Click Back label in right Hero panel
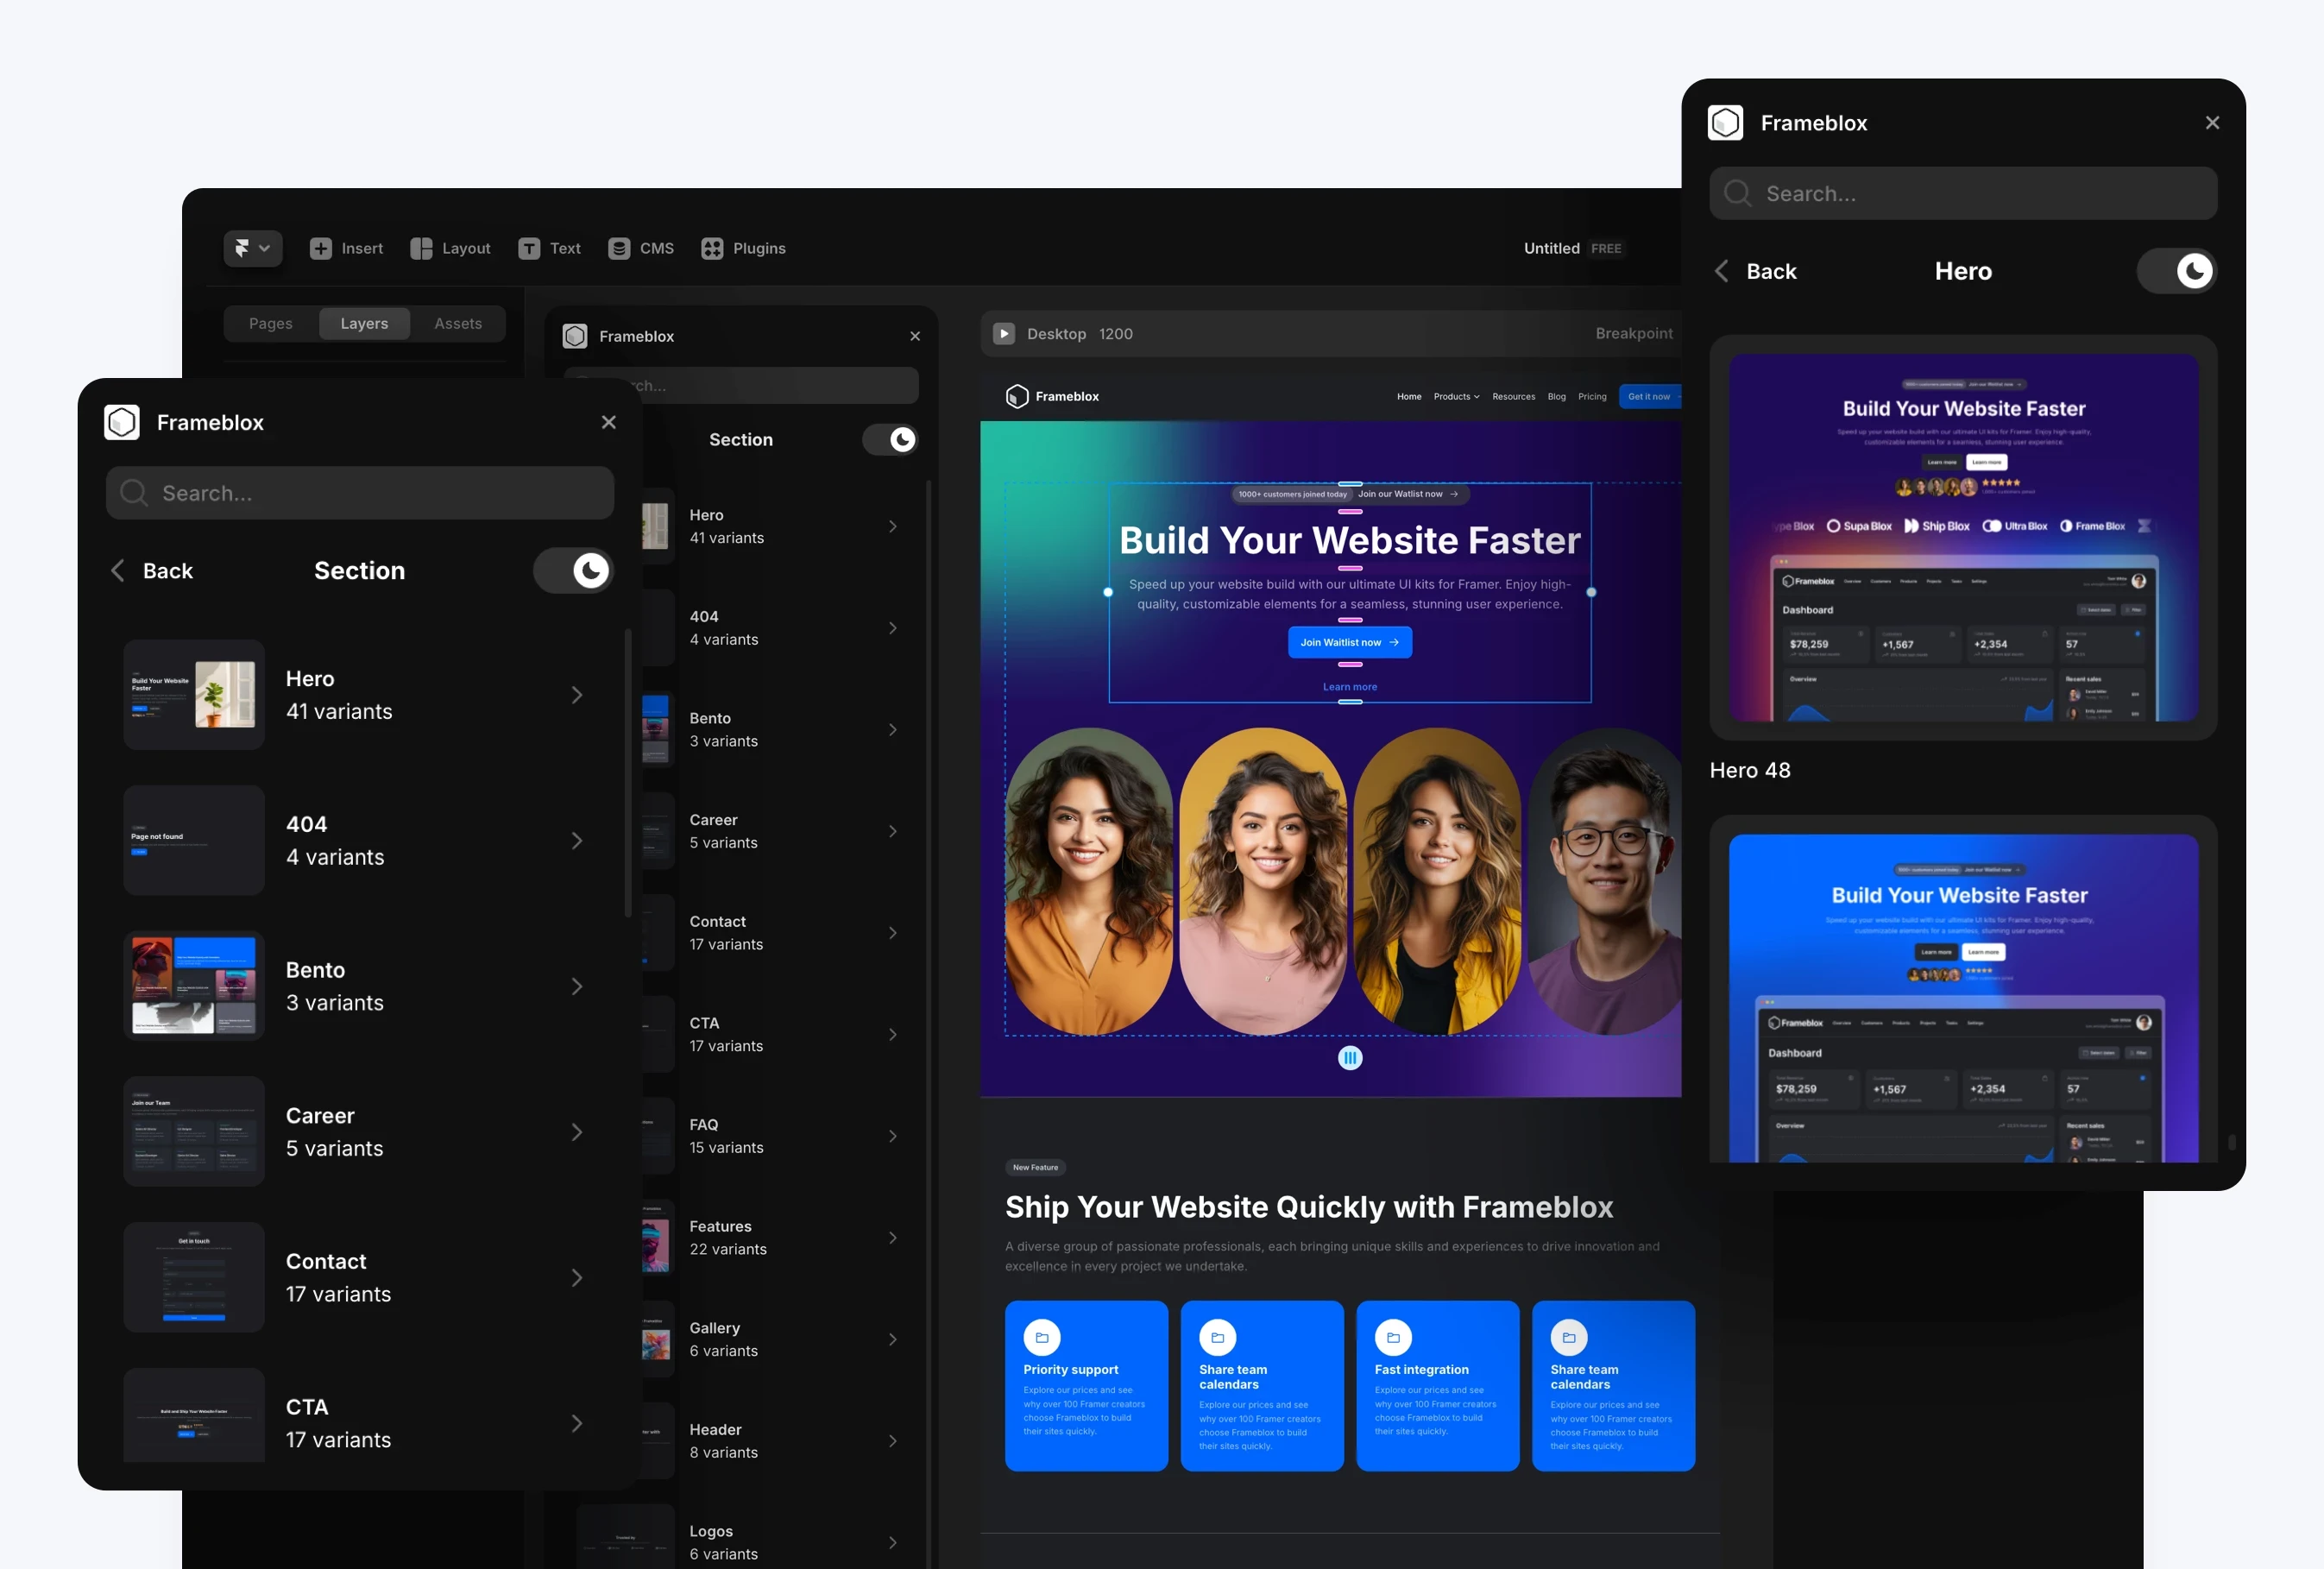Image resolution: width=2324 pixels, height=1569 pixels. [1772, 271]
